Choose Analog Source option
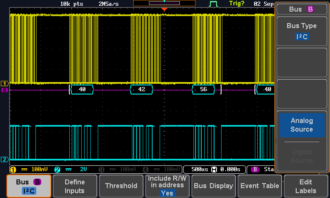The image size is (330, 198). (302, 125)
